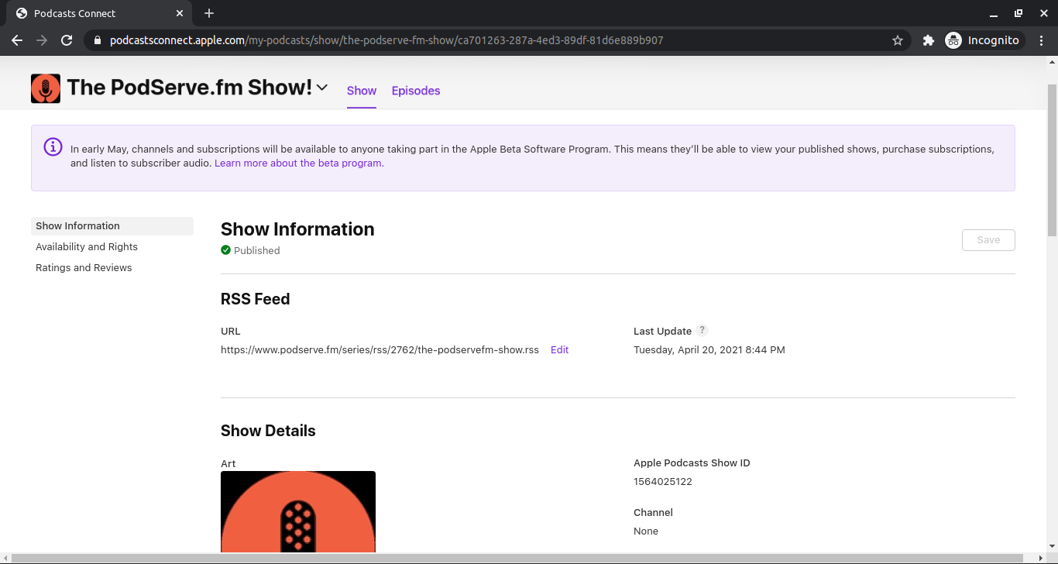
Task: Click the browser forward arrow
Action: (42, 40)
